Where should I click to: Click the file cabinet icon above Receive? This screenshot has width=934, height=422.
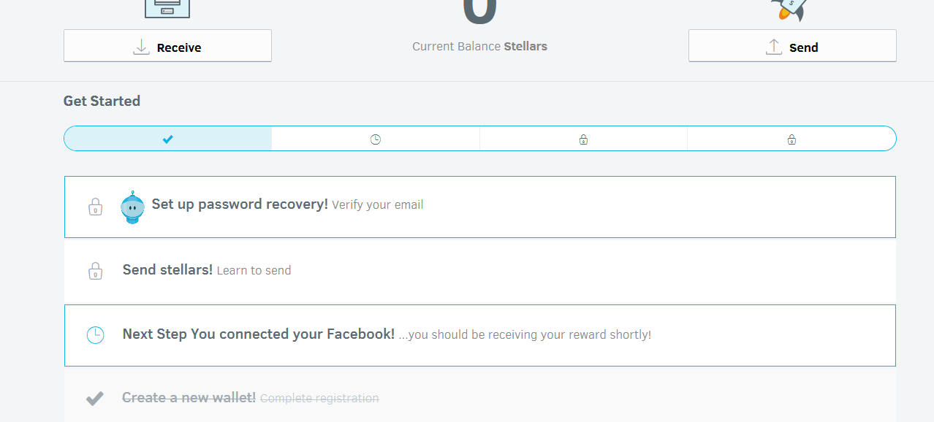coord(167,7)
